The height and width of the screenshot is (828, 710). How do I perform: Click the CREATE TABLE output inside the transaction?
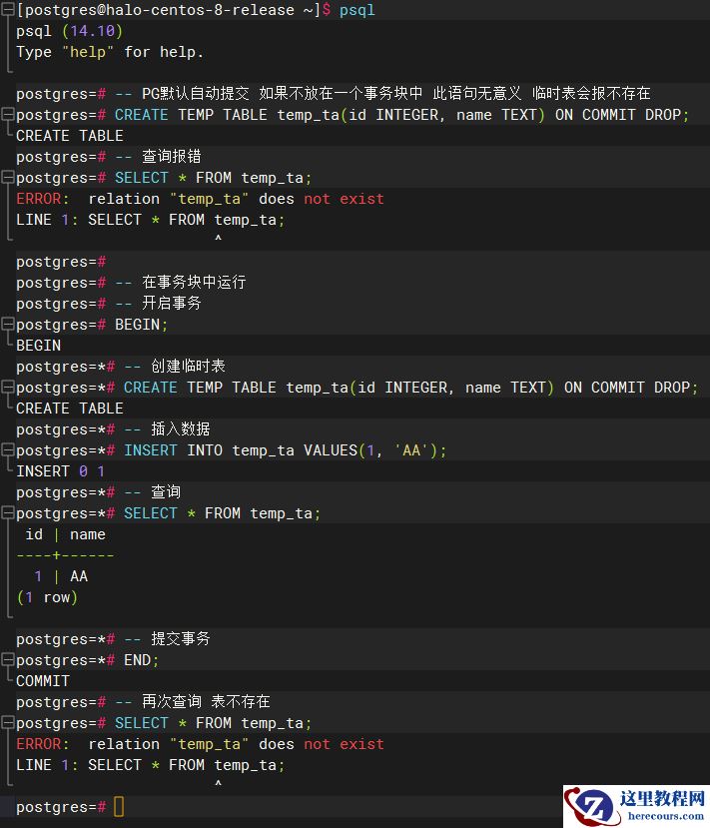70,409
